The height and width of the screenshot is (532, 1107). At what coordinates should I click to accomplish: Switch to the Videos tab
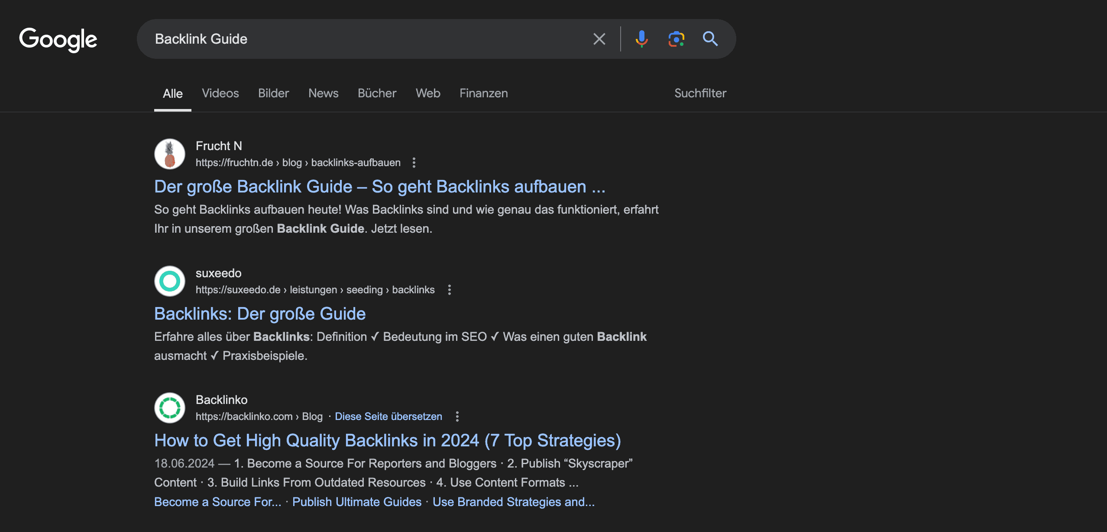(x=220, y=93)
